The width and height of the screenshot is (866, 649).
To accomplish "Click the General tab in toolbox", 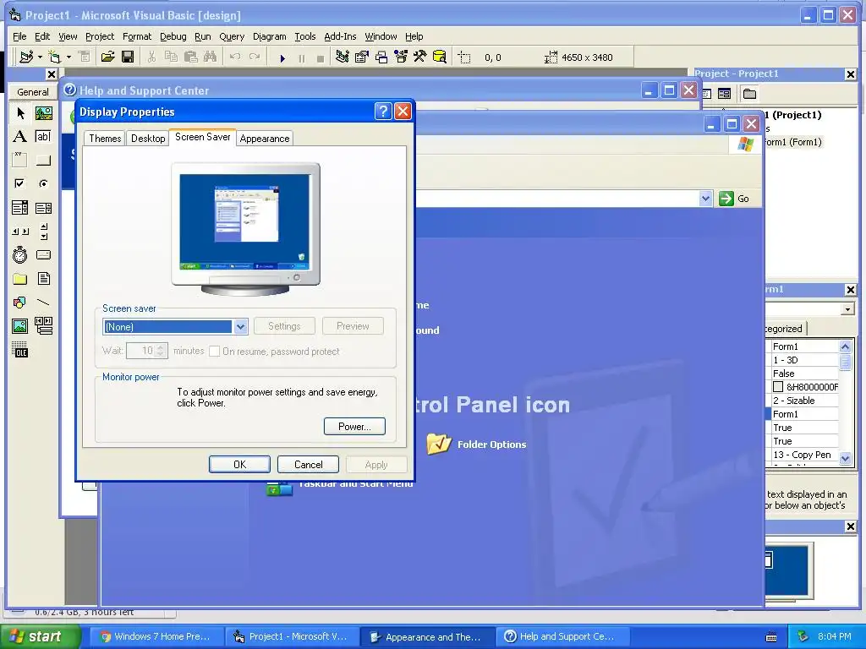I will point(33,92).
